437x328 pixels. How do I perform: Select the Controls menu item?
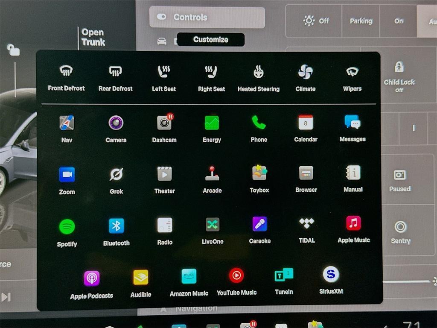tap(207, 18)
